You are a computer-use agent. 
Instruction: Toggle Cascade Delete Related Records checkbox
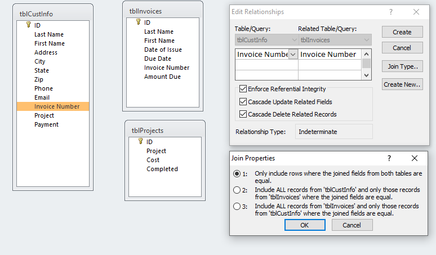point(243,114)
